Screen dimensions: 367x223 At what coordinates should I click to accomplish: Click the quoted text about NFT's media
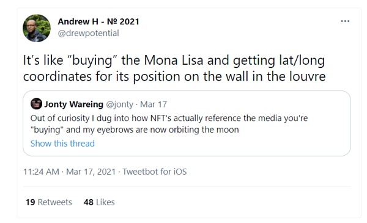tap(169, 123)
